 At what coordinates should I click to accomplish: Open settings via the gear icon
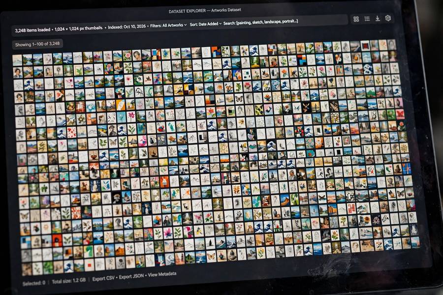(x=388, y=18)
